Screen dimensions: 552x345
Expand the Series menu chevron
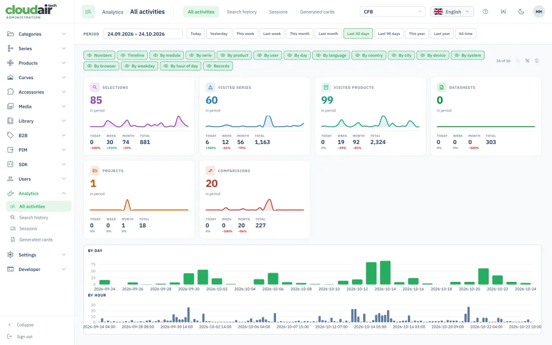(x=64, y=48)
